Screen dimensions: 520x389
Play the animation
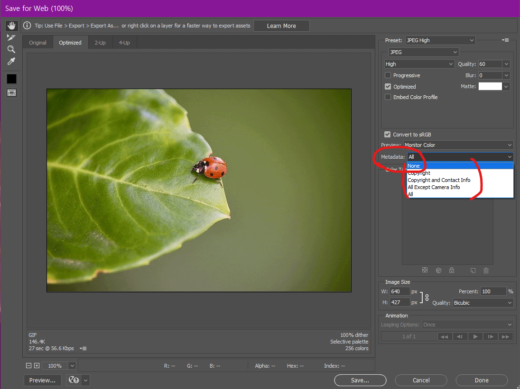pyautogui.click(x=475, y=336)
